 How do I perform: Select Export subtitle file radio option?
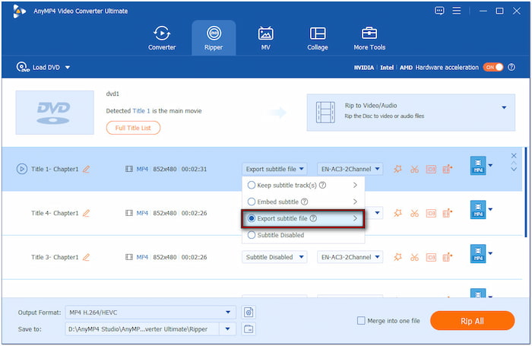click(252, 218)
